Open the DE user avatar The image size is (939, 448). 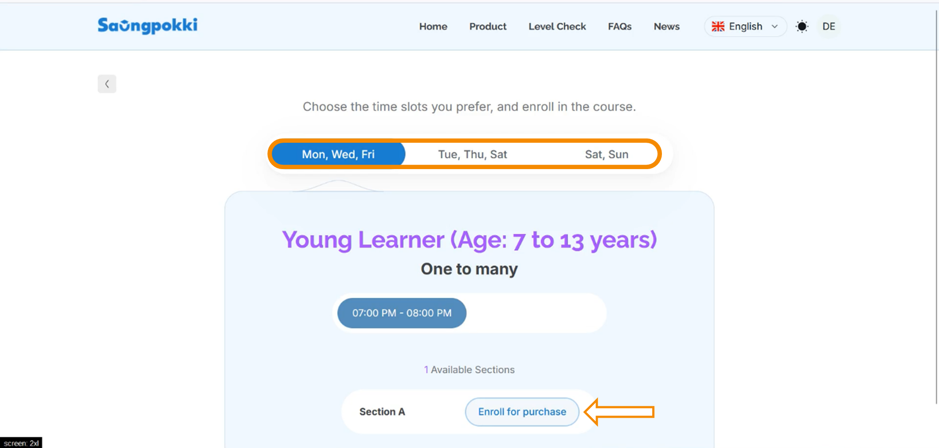click(829, 26)
